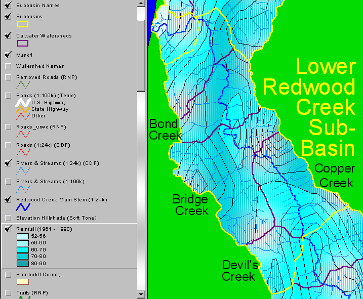Click the Rivers & Streams (1:100k) line symbol

23,189
